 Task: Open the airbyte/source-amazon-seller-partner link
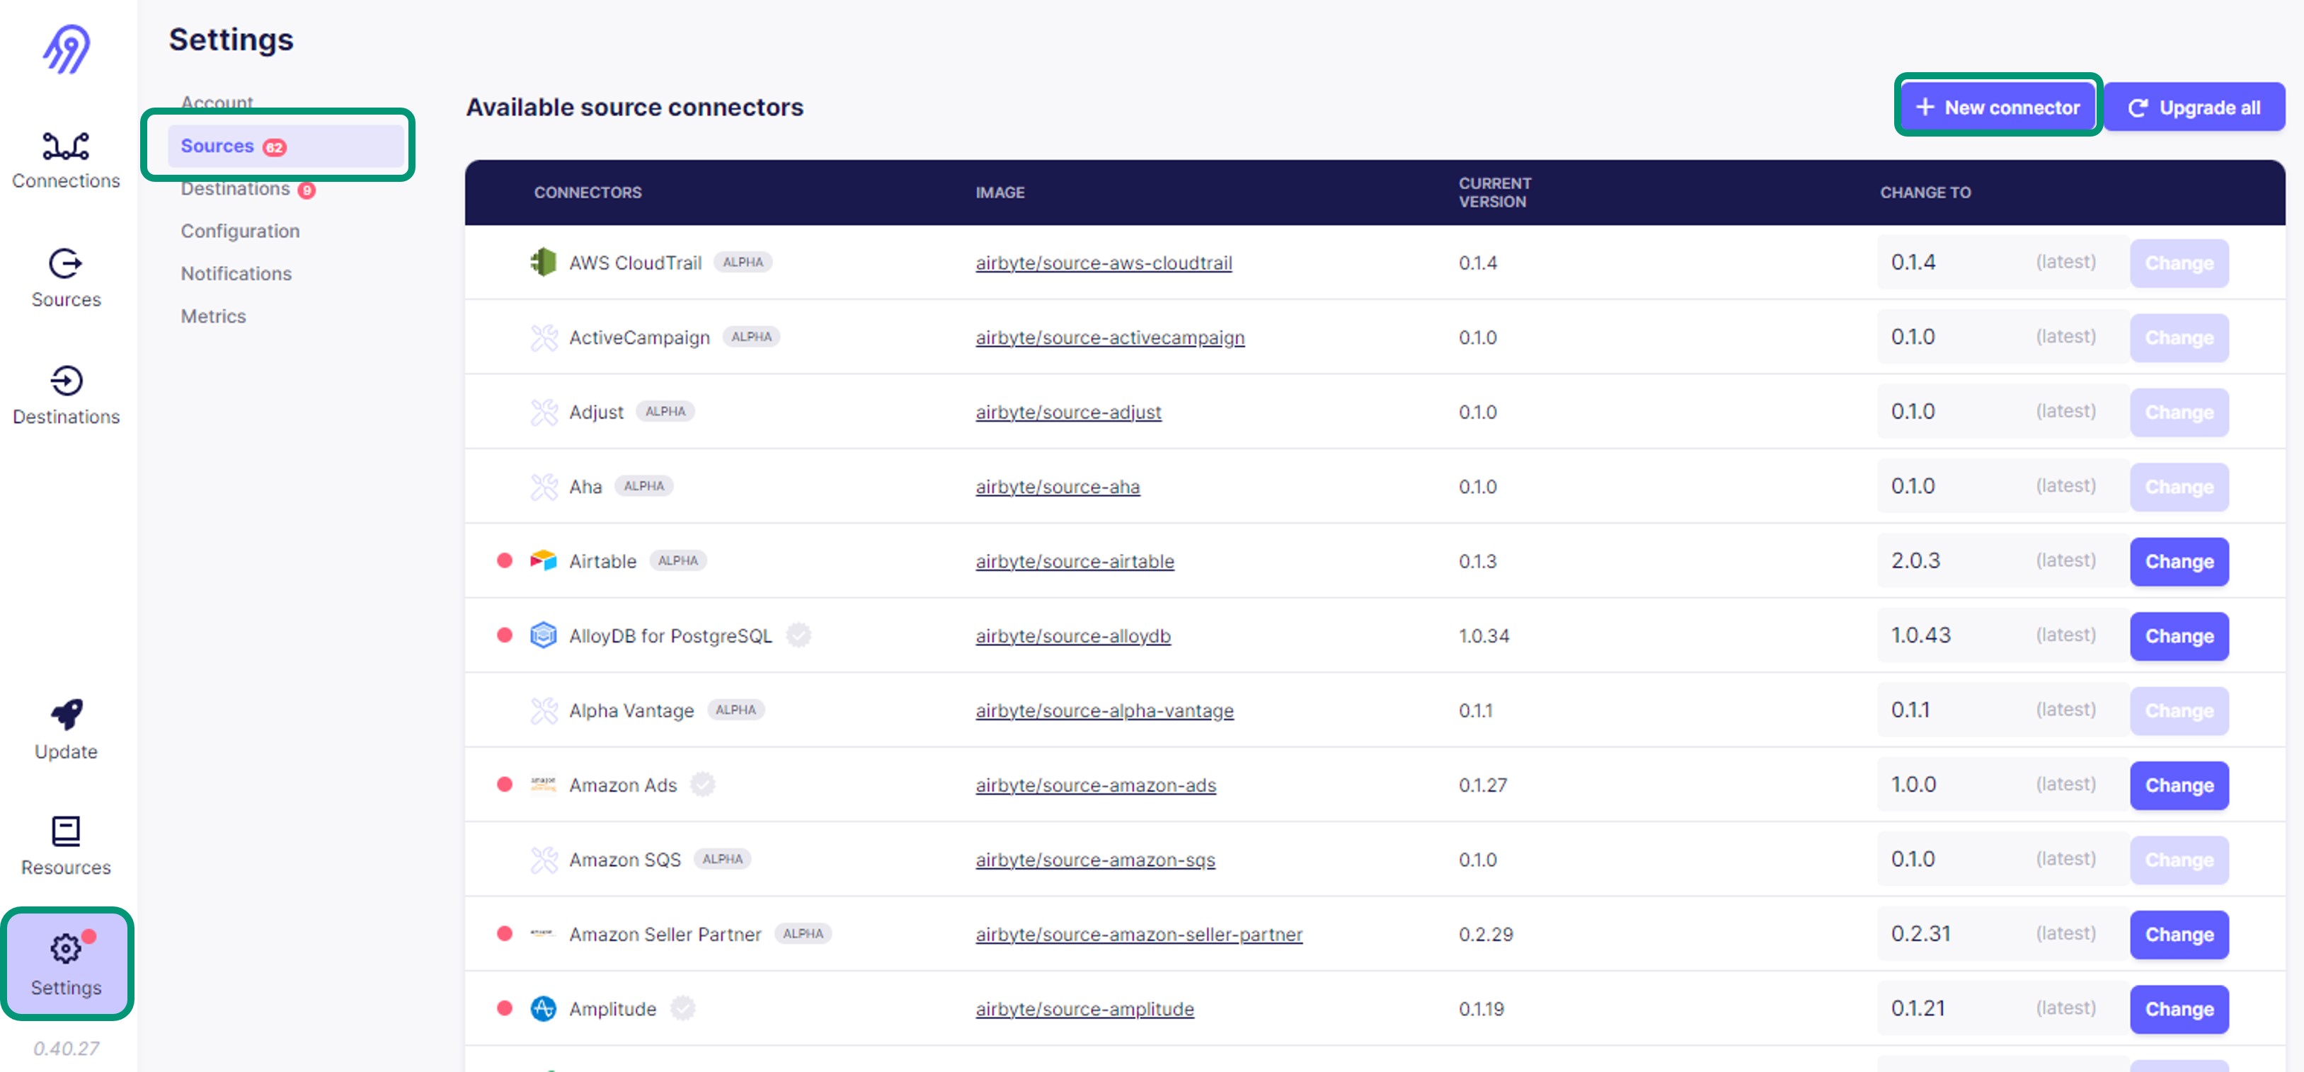coord(1139,934)
